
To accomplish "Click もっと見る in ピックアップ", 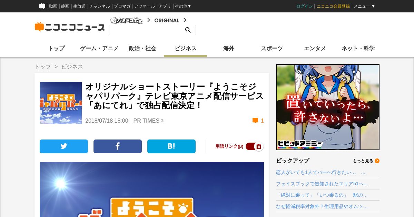I will coord(363,161).
